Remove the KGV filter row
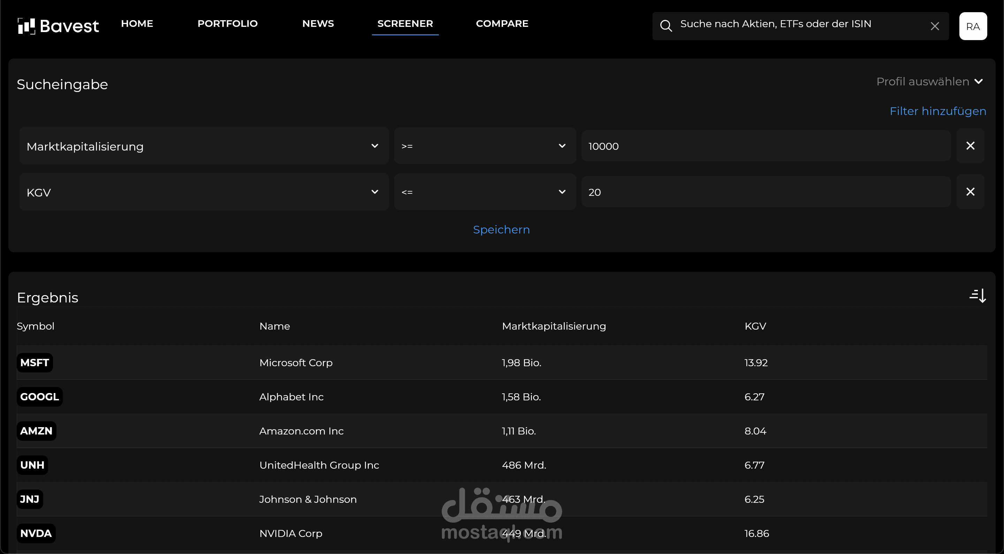The height and width of the screenshot is (554, 1004). click(970, 192)
